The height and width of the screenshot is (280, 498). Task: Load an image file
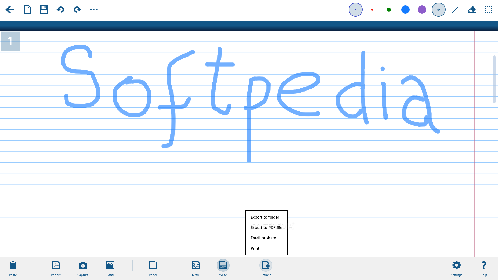pyautogui.click(x=110, y=268)
